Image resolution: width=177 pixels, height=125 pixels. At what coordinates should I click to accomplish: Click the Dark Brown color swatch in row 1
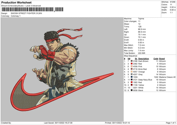(132, 61)
